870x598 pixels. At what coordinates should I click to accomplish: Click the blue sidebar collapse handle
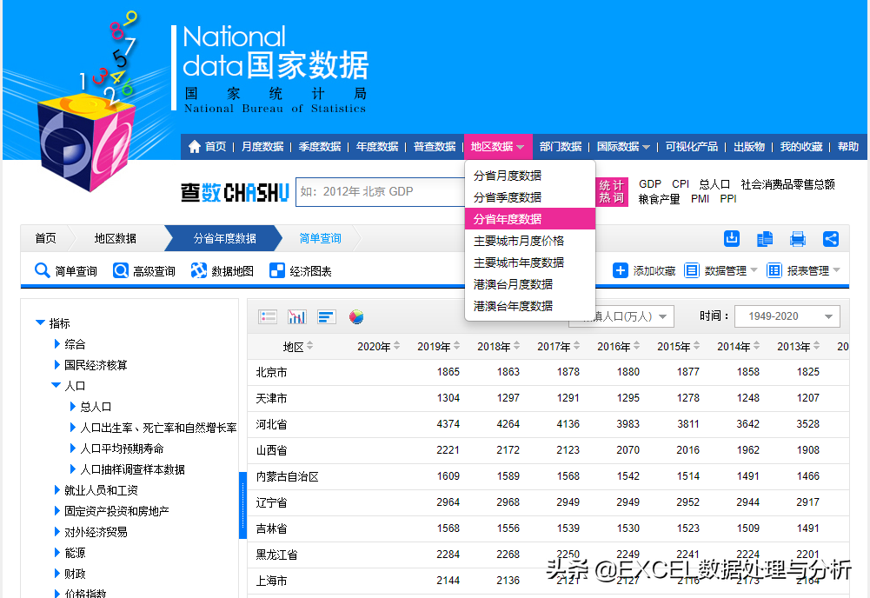pyautogui.click(x=242, y=505)
